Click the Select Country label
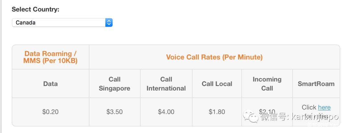Screen dimensions: 350x133 coord(36,9)
